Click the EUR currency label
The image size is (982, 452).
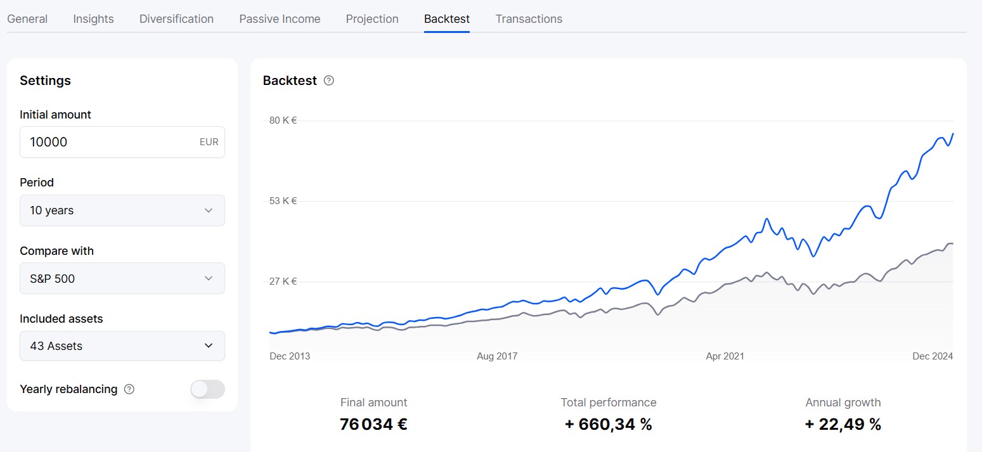click(x=209, y=142)
